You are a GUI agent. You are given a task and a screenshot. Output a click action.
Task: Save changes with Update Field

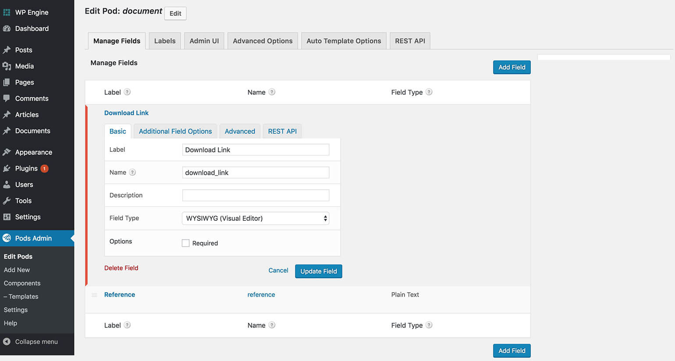tap(319, 271)
